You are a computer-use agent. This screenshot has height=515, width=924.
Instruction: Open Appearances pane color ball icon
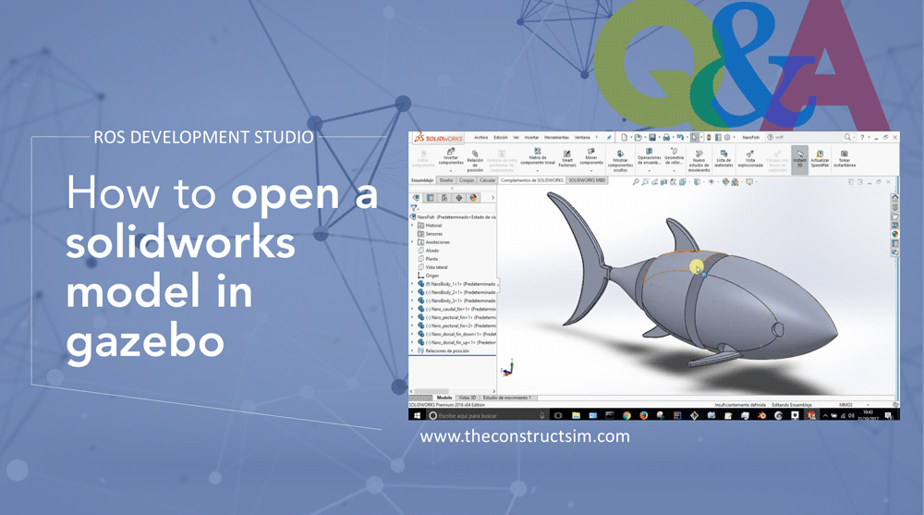click(894, 234)
